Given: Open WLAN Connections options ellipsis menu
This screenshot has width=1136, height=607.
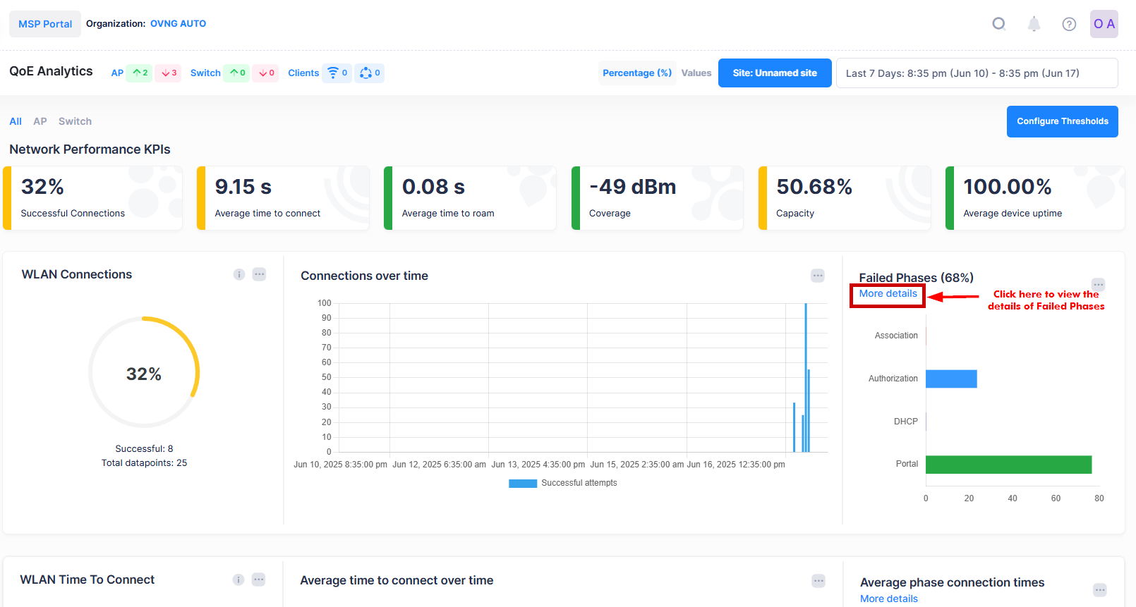Looking at the screenshot, I should pos(260,274).
